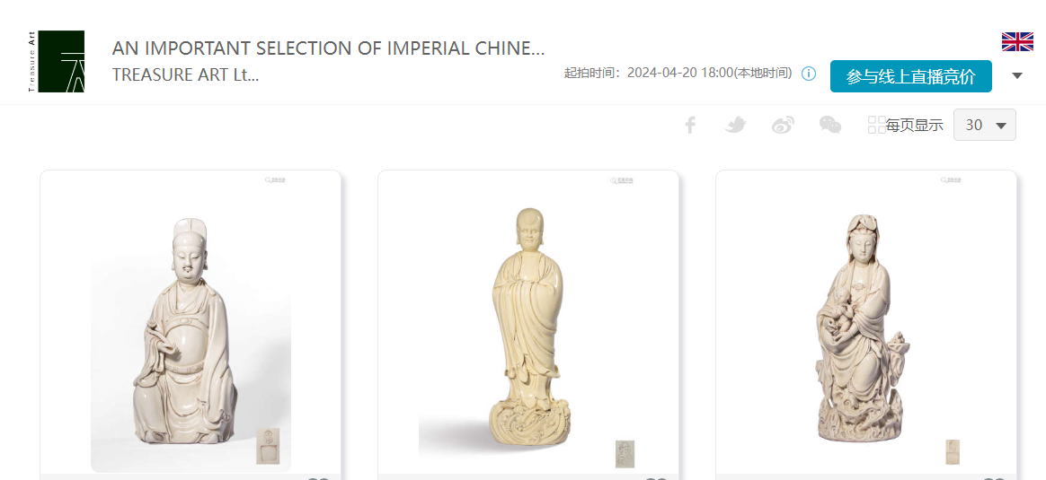Click the seal mark inset on first lot
The height and width of the screenshot is (480, 1046).
pos(268,446)
